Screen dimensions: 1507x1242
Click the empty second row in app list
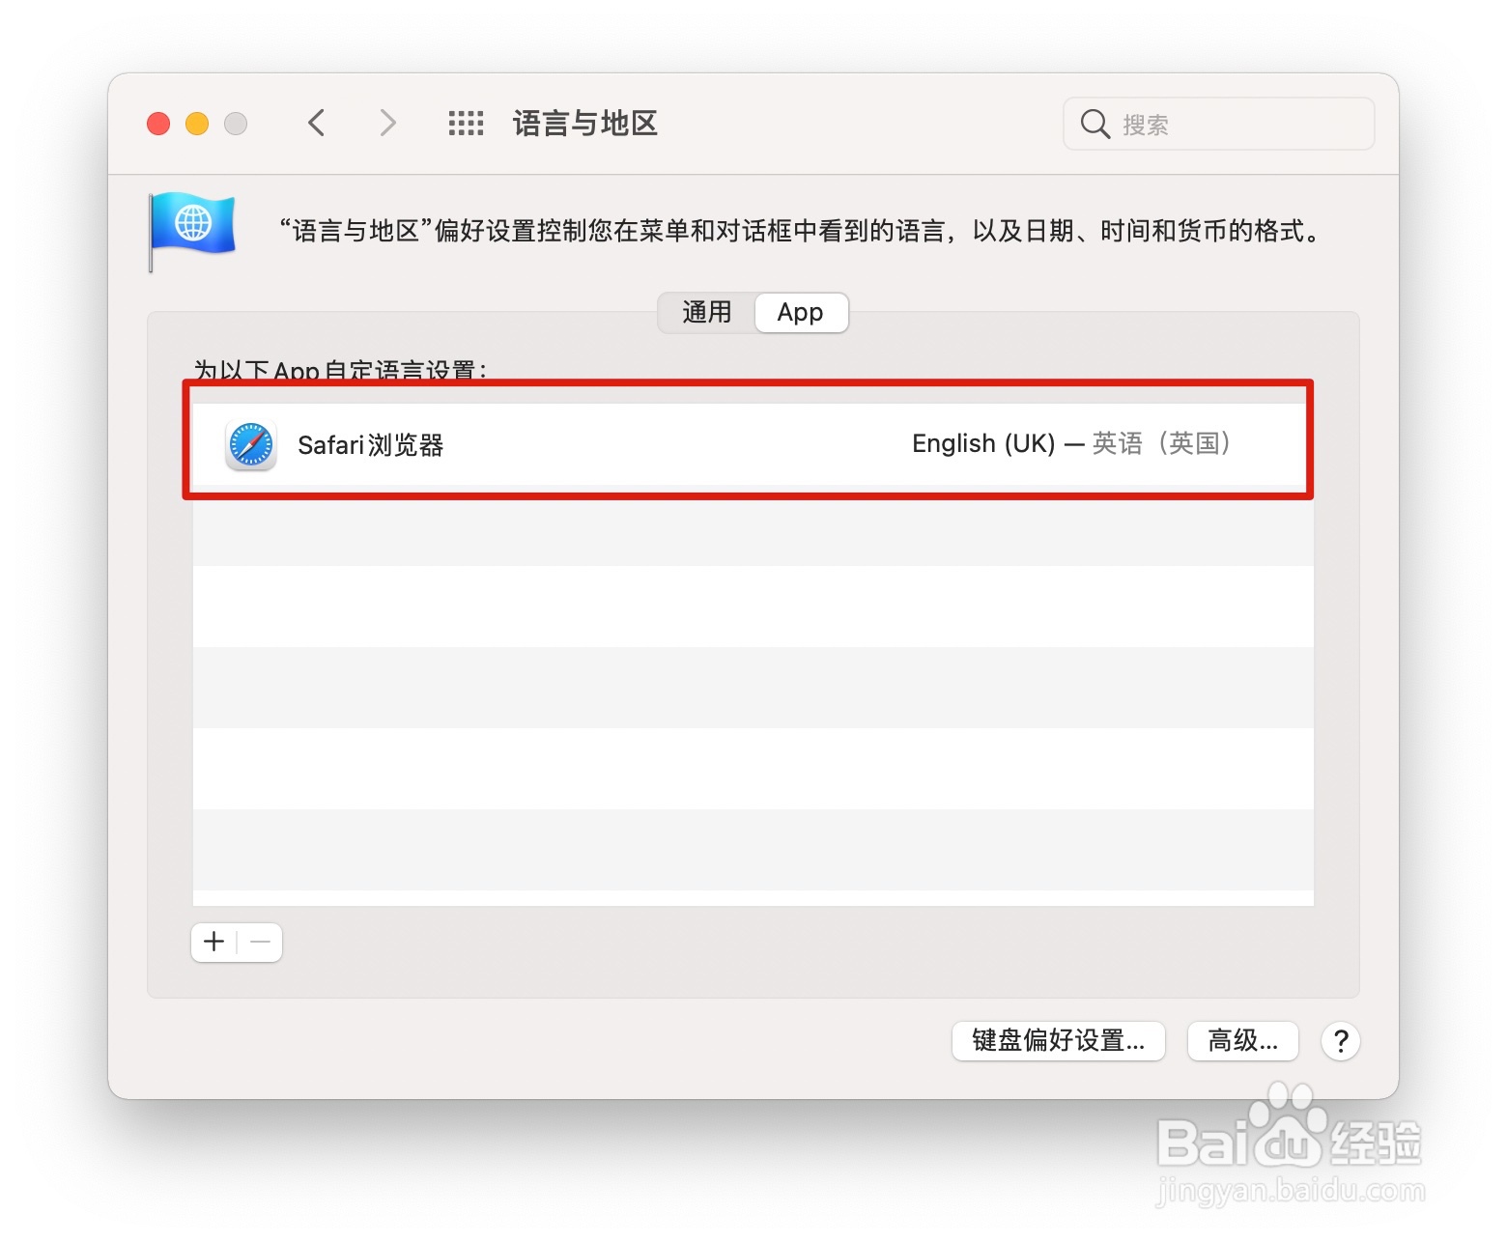(x=753, y=525)
